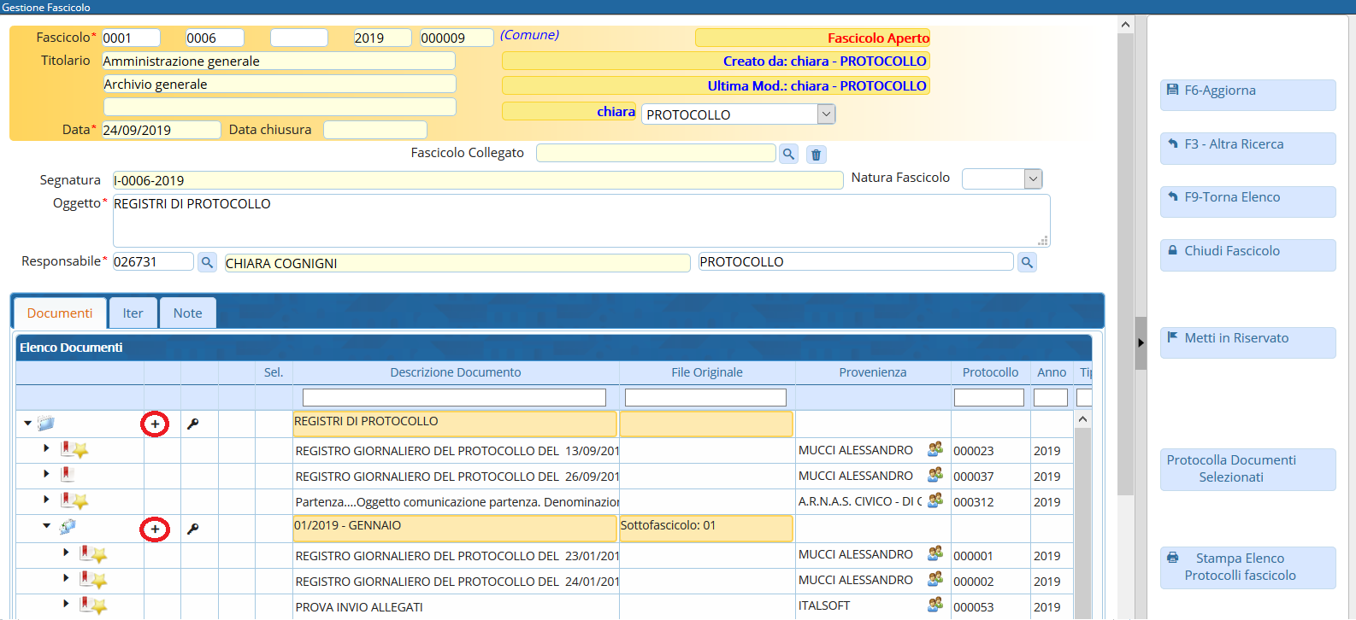Click the side panel collapse arrow handle
Viewport: 1356px width, 620px height.
pyautogui.click(x=1141, y=342)
